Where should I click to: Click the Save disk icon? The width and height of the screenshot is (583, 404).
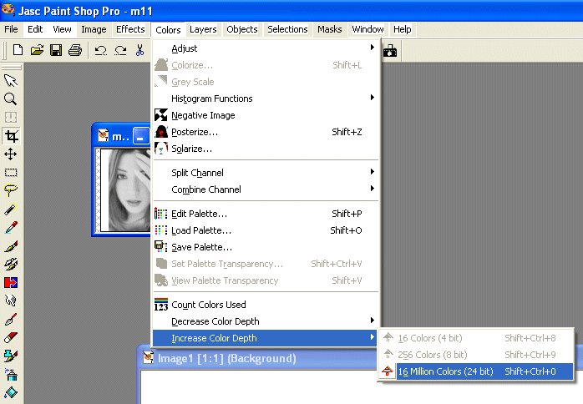[56, 51]
